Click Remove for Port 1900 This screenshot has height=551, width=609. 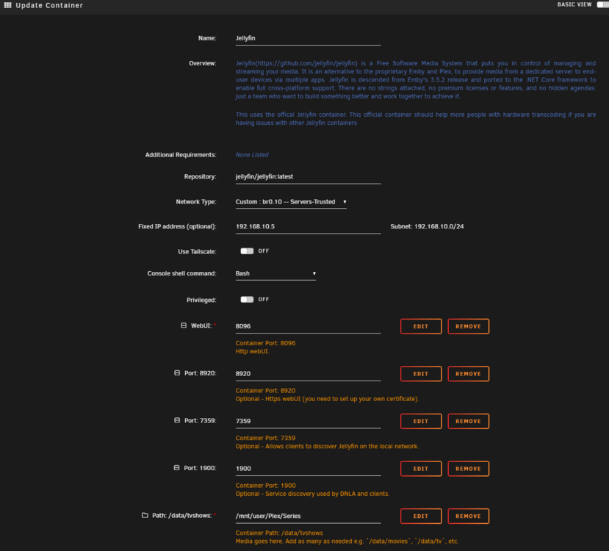click(469, 469)
